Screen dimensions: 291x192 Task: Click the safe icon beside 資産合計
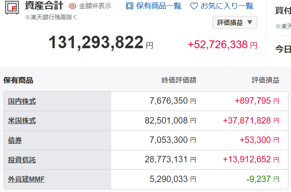(12, 8)
